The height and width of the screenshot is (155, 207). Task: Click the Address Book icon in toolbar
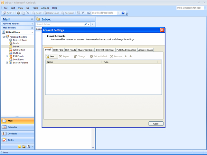point(89,13)
